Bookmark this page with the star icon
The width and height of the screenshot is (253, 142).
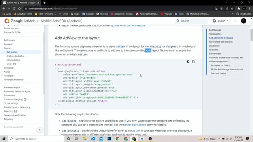click(232, 9)
